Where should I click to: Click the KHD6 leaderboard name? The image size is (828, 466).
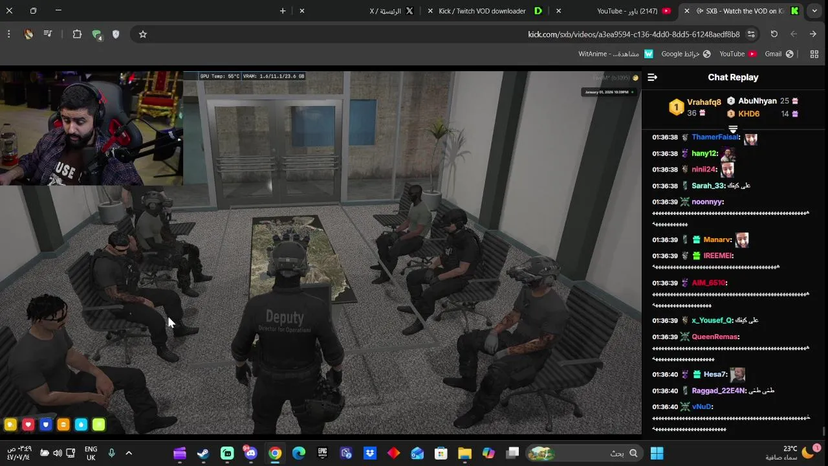click(x=748, y=114)
